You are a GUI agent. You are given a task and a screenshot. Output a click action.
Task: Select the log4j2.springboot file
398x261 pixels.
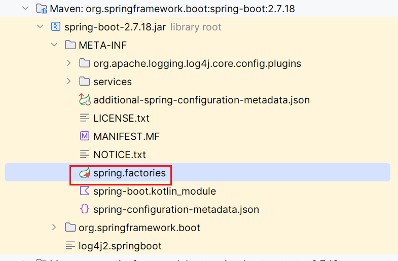click(120, 246)
